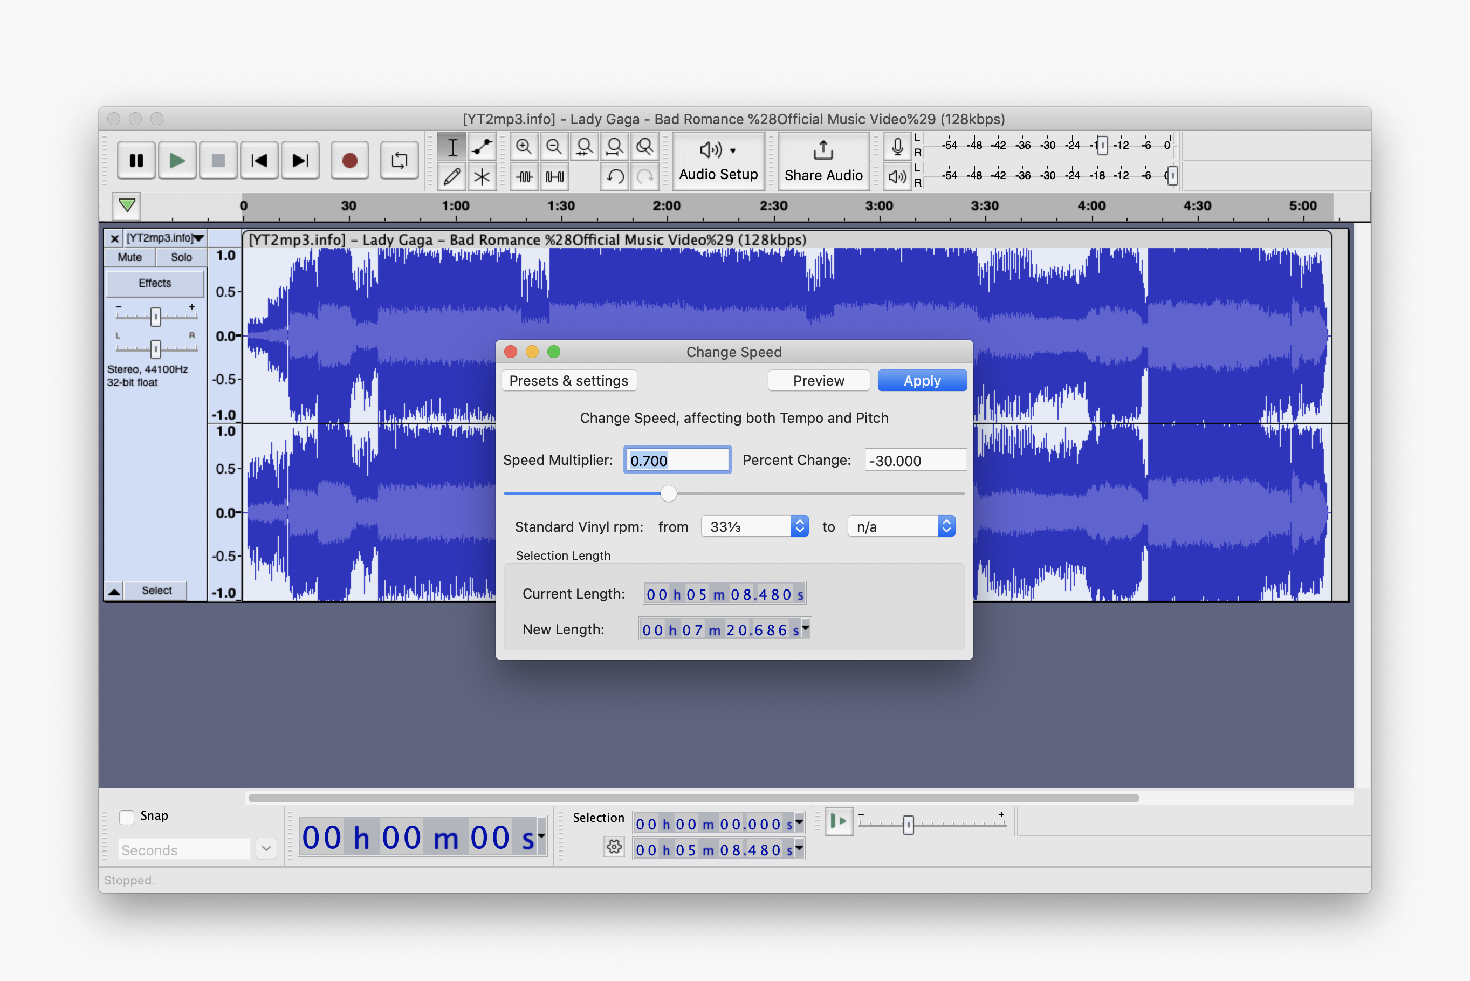The width and height of the screenshot is (1470, 981).
Task: Open the Seconds snap unit dropdown
Action: click(266, 849)
